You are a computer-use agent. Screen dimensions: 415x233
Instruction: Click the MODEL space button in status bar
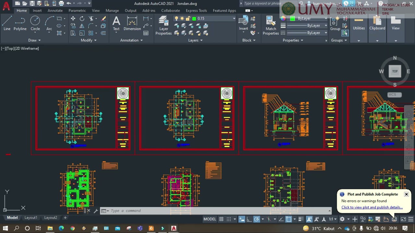click(x=209, y=219)
